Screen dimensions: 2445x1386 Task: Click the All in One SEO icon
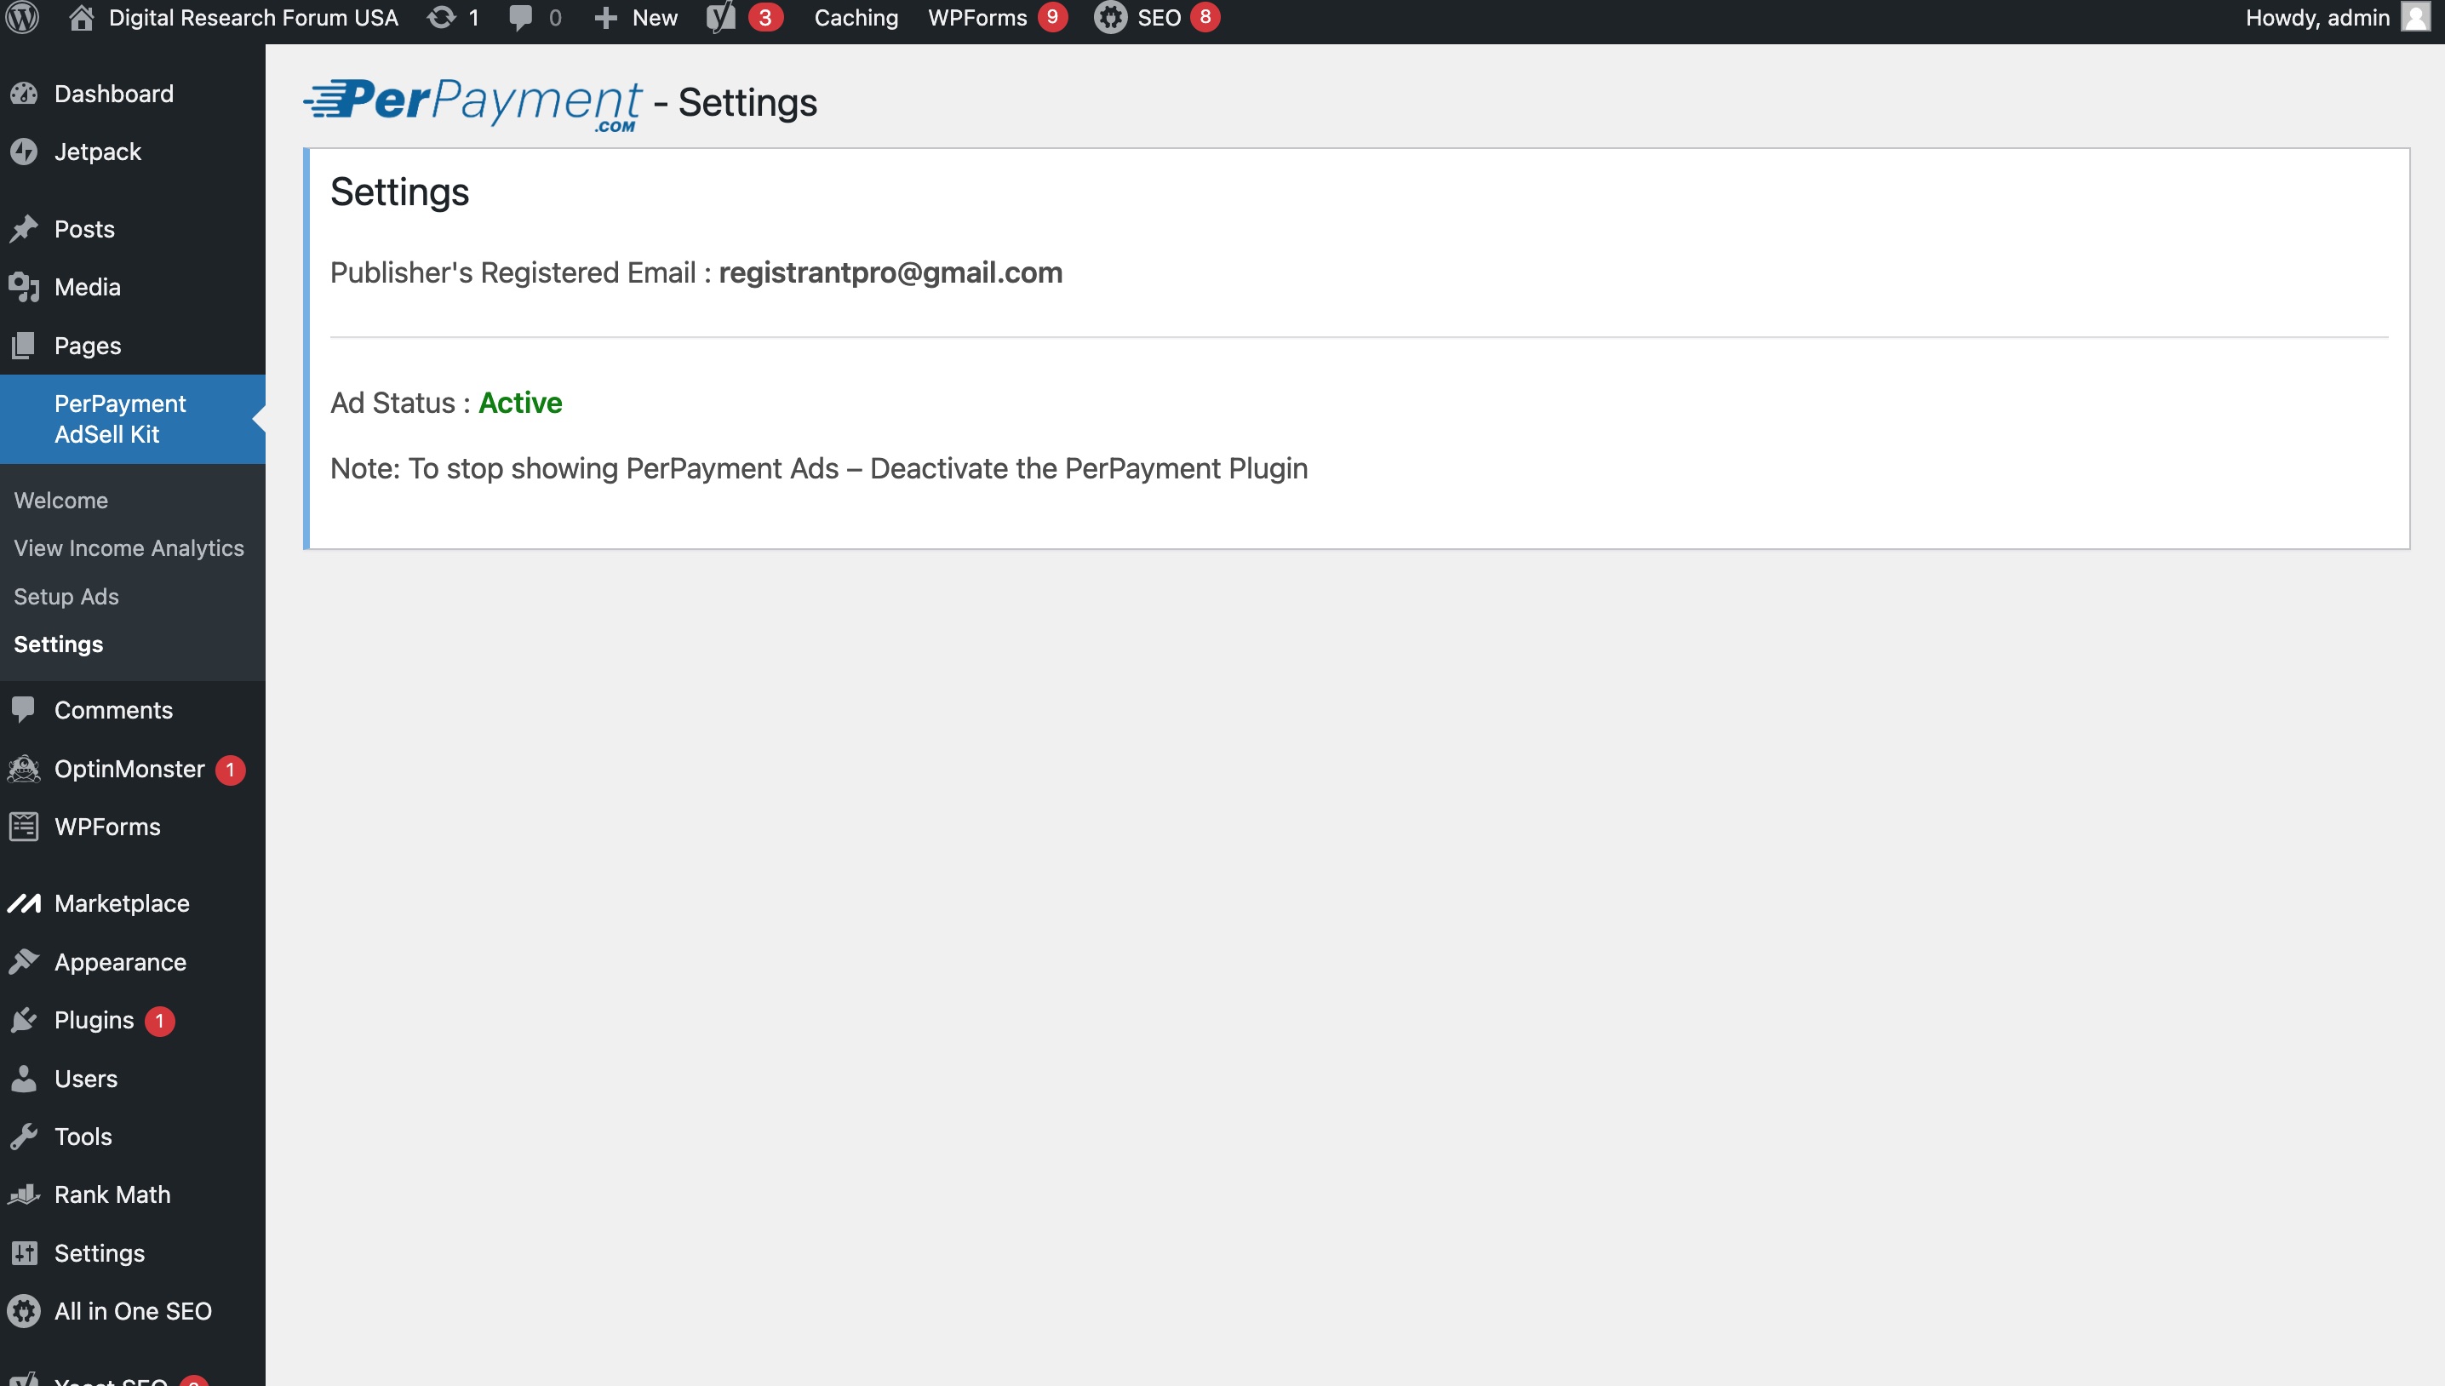[24, 1311]
